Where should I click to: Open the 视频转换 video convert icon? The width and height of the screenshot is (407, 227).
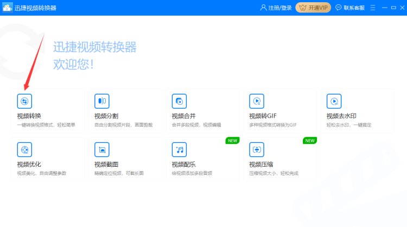pyautogui.click(x=24, y=101)
